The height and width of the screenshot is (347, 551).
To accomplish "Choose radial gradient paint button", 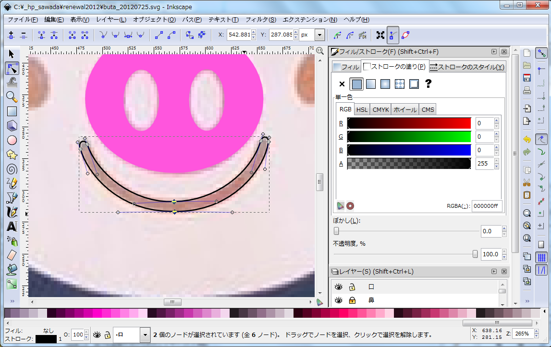I will click(385, 84).
